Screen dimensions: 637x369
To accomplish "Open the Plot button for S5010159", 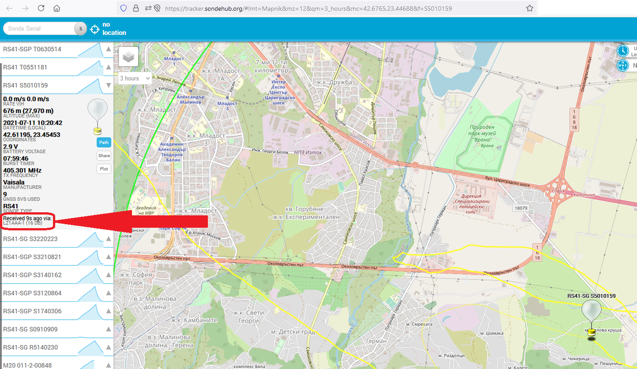I will click(x=104, y=169).
